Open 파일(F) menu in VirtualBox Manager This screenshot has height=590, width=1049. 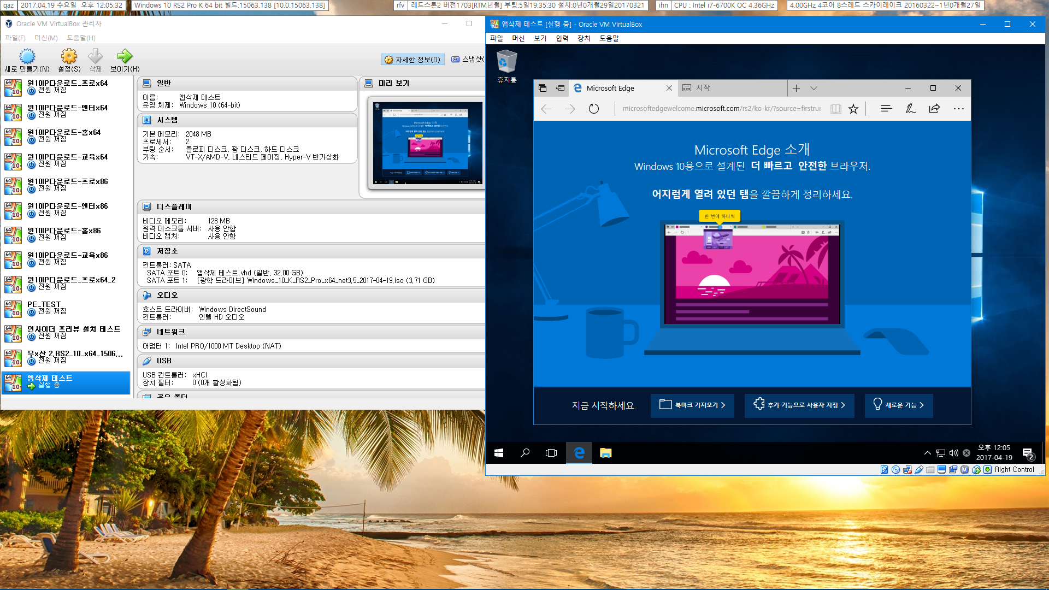15,38
